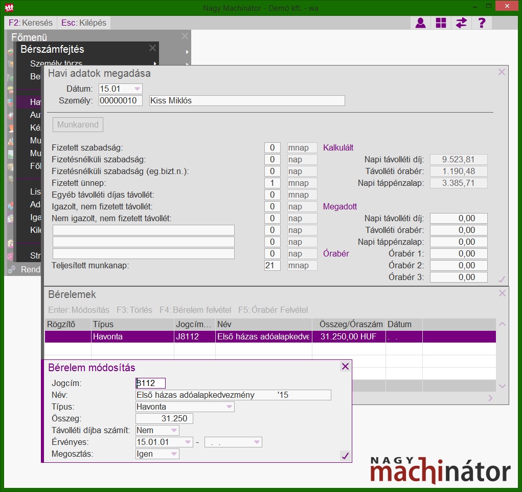Expand the Típus dropdown set to Havonta

tap(229, 407)
